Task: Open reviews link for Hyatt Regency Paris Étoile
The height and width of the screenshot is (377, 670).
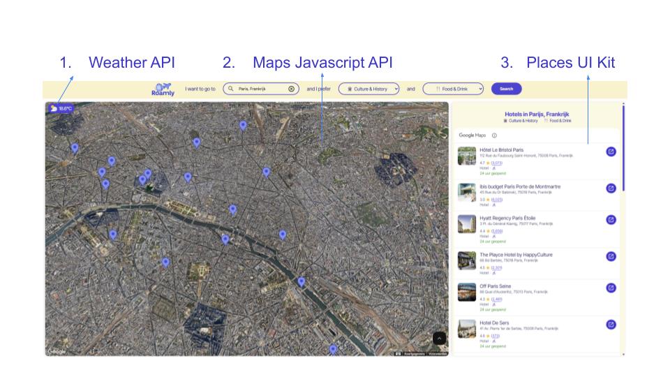Action: point(496,231)
